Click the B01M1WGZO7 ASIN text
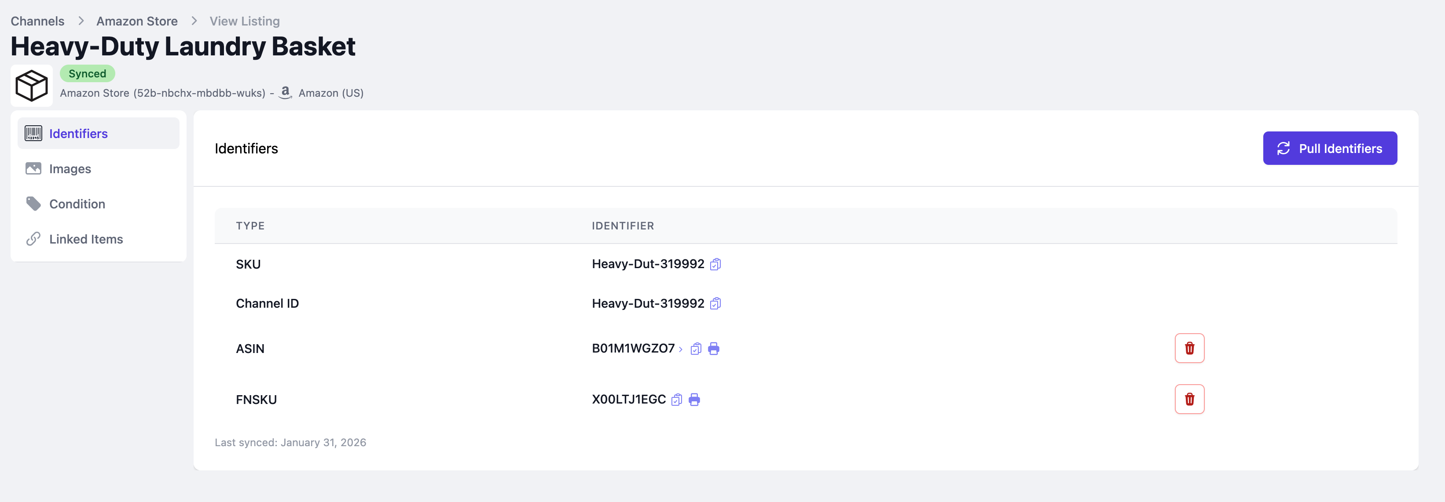The image size is (1445, 502). tap(633, 349)
